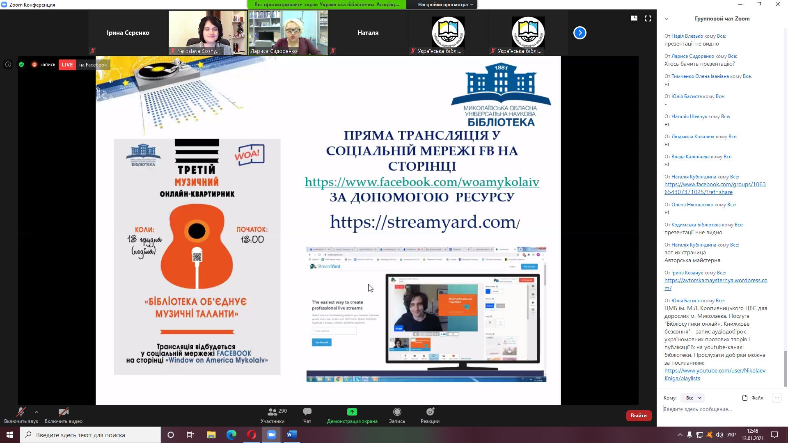This screenshot has height=443, width=788.
Task: Collapse the Групповой чат Zoom chevron
Action: (x=667, y=19)
